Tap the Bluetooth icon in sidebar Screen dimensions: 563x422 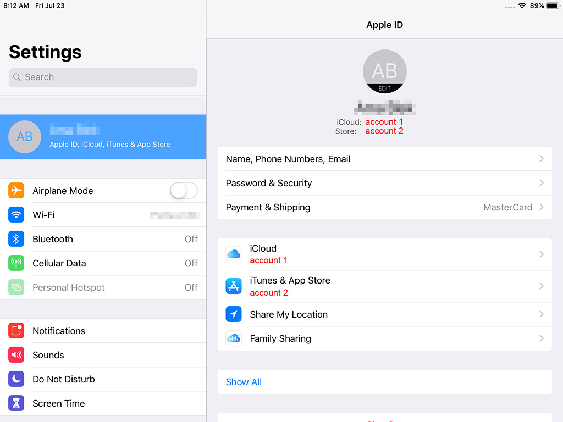[16, 239]
